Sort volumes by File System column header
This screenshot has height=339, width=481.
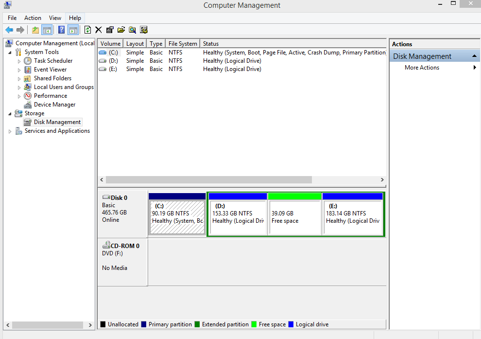pos(183,44)
